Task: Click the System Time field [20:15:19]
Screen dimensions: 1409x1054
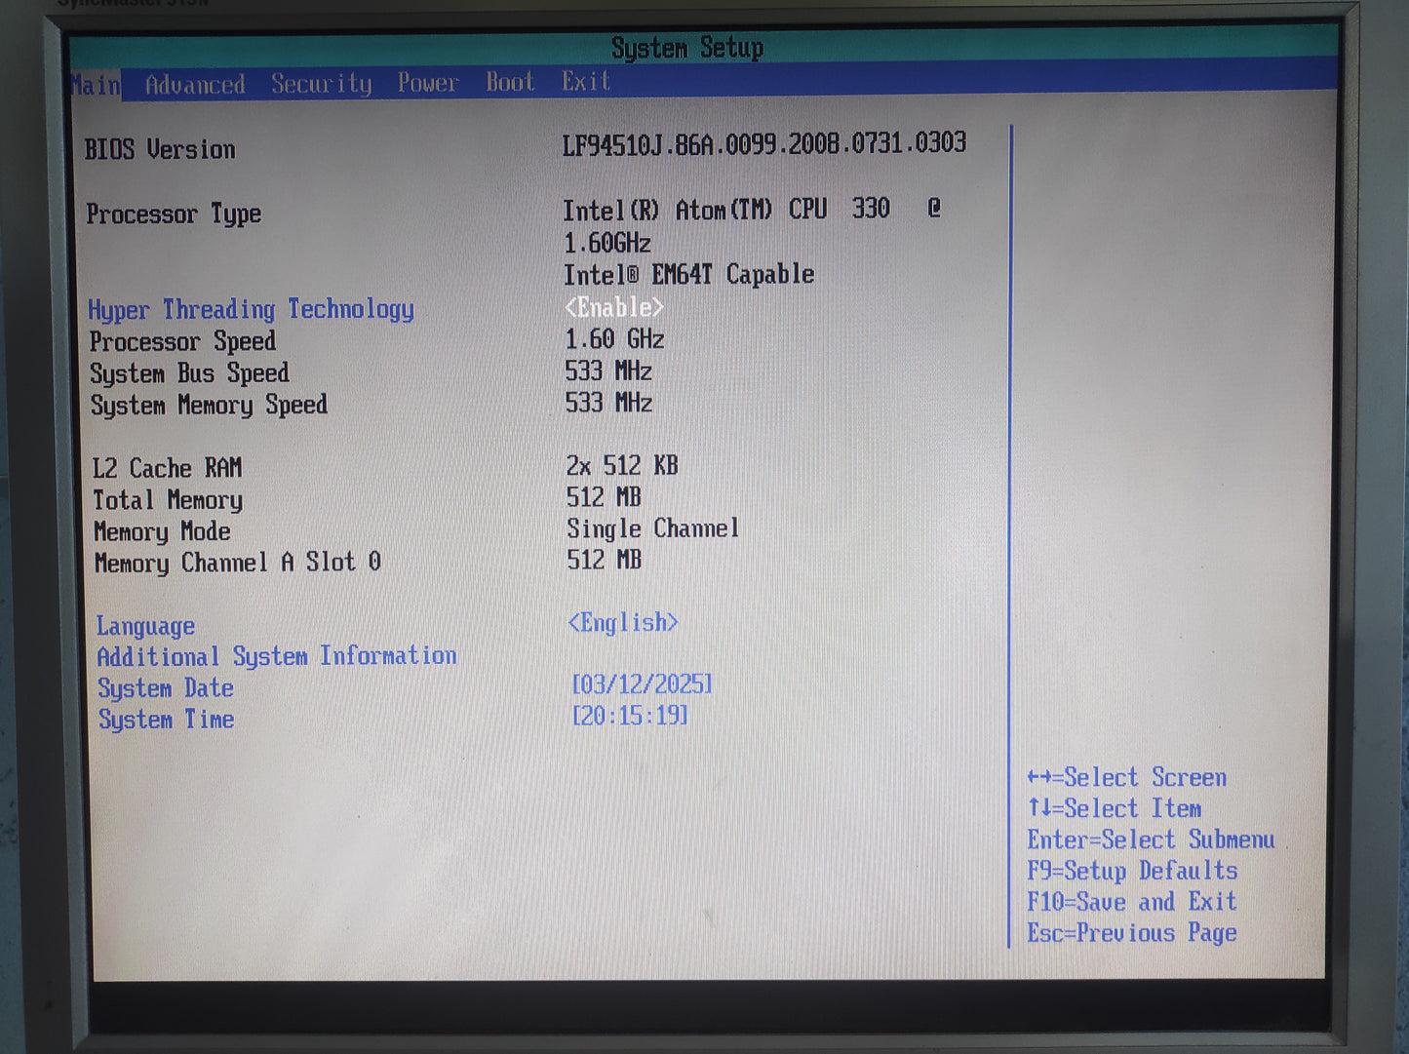Action: [x=630, y=716]
